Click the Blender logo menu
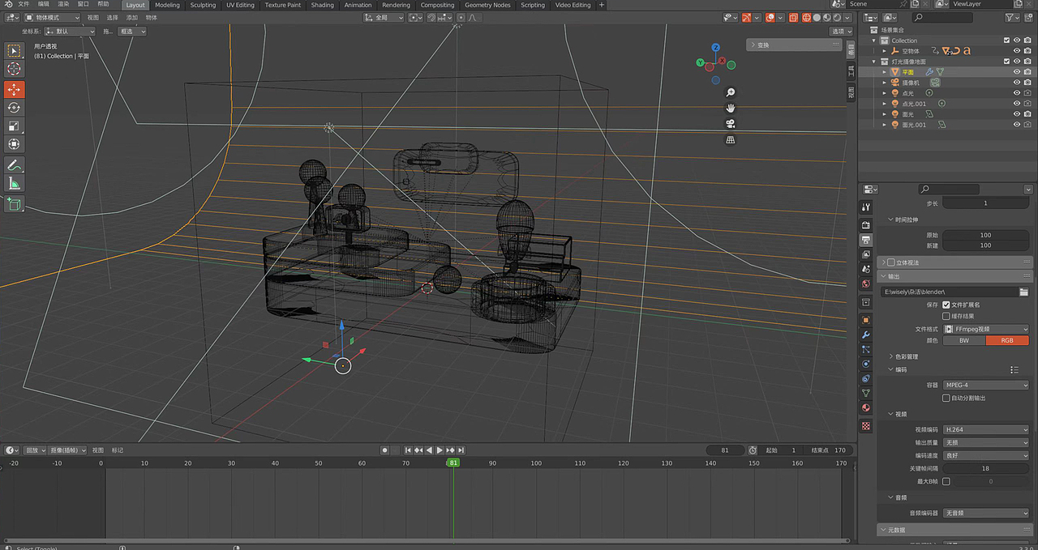 pos(7,4)
